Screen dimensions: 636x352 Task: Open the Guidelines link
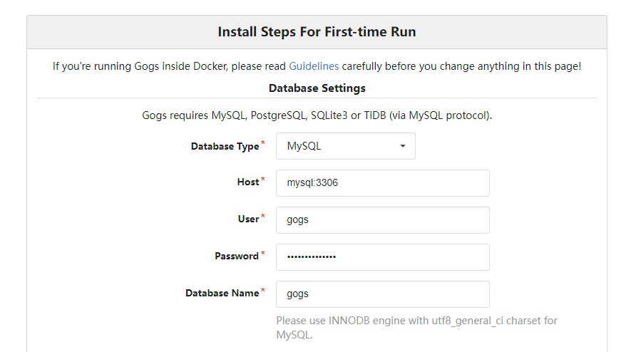(x=314, y=66)
